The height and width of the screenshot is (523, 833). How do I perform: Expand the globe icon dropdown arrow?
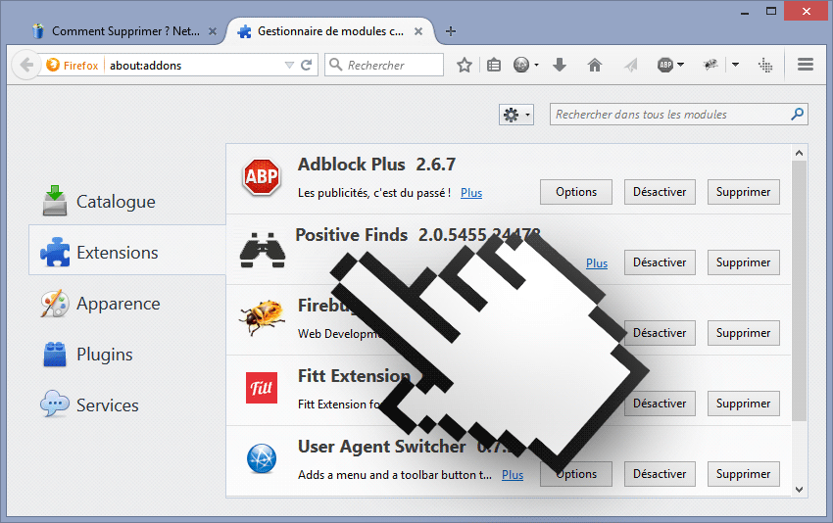click(537, 66)
